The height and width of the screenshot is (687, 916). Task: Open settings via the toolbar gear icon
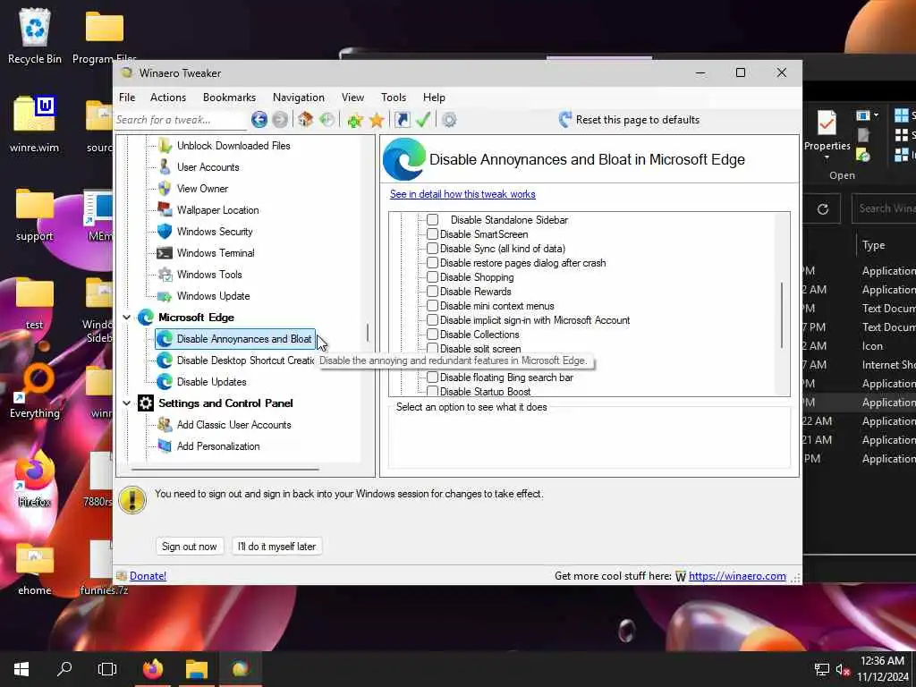pos(449,121)
